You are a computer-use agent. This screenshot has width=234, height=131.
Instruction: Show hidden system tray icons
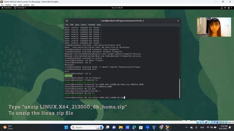pos(186,127)
